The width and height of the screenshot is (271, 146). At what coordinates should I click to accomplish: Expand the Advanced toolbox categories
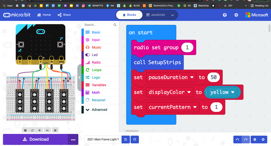click(99, 109)
